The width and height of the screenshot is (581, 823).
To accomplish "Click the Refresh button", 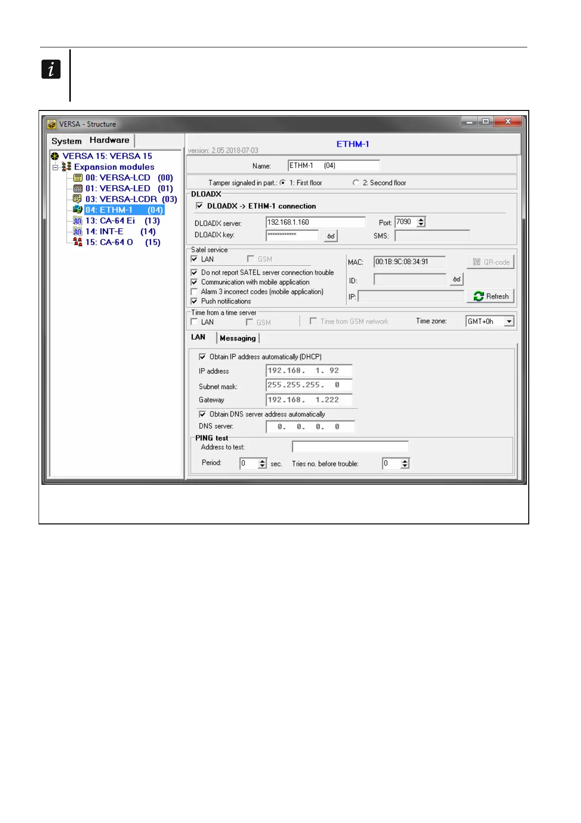I will click(491, 296).
